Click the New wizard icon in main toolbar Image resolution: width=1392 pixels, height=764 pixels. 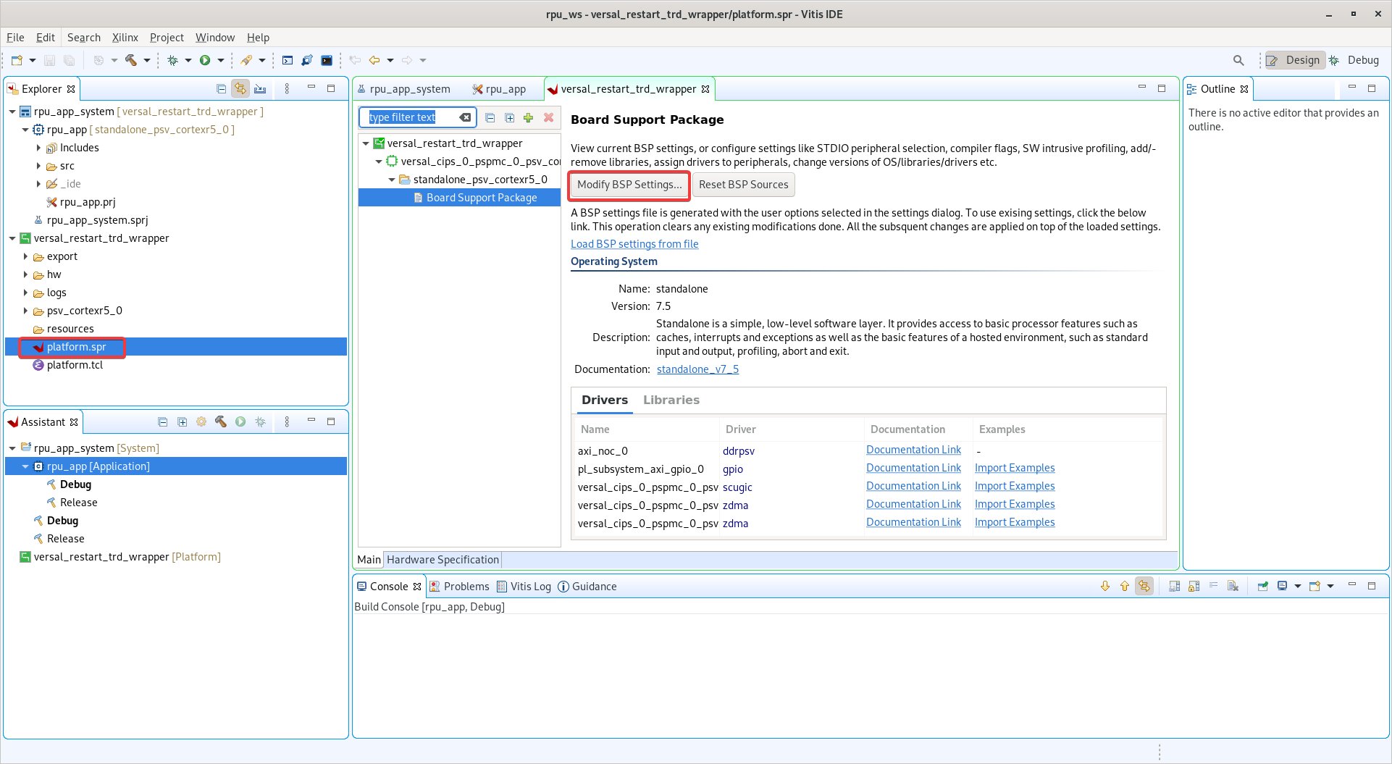coord(17,60)
